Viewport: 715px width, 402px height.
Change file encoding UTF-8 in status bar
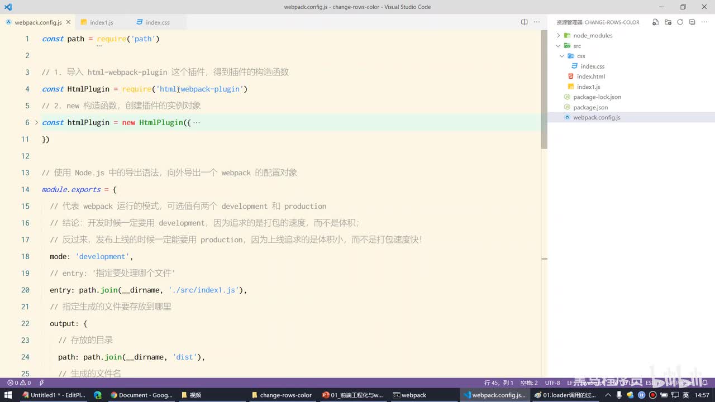tap(552, 383)
